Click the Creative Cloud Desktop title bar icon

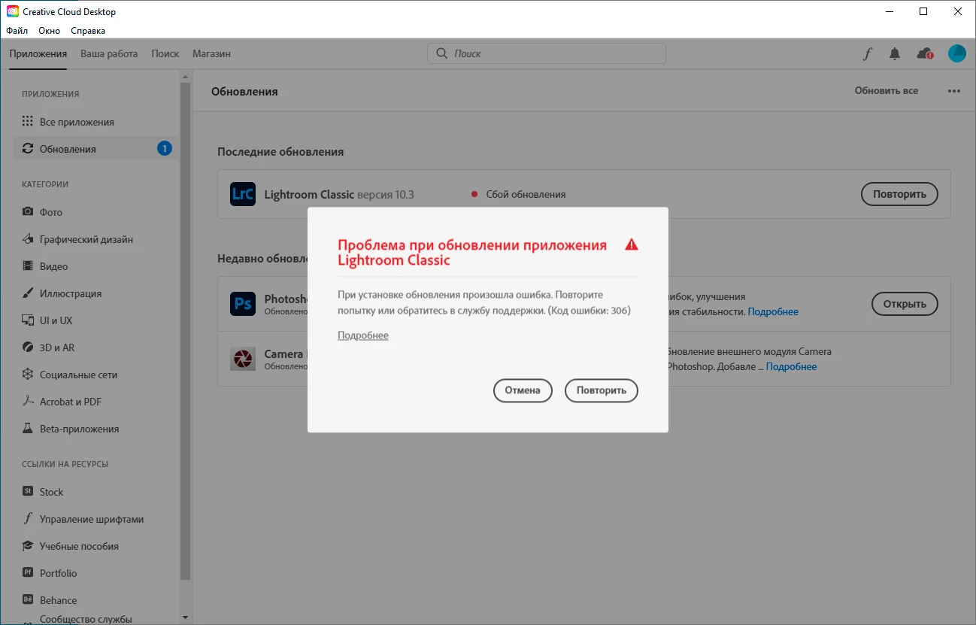pos(13,11)
